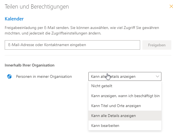The width and height of the screenshot is (173, 136).
Task: Choose the "Kann bearbeiten" permission option
Action: 105,126
